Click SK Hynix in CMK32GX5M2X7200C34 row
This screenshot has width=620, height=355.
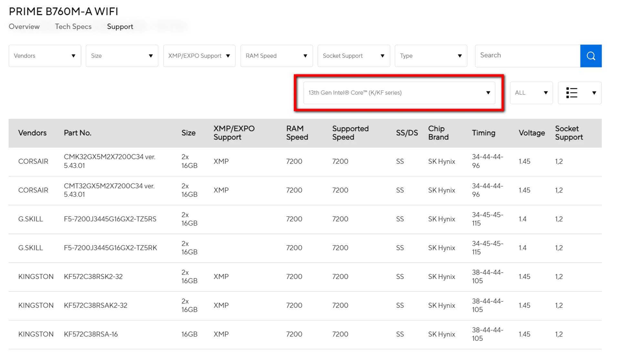point(441,161)
